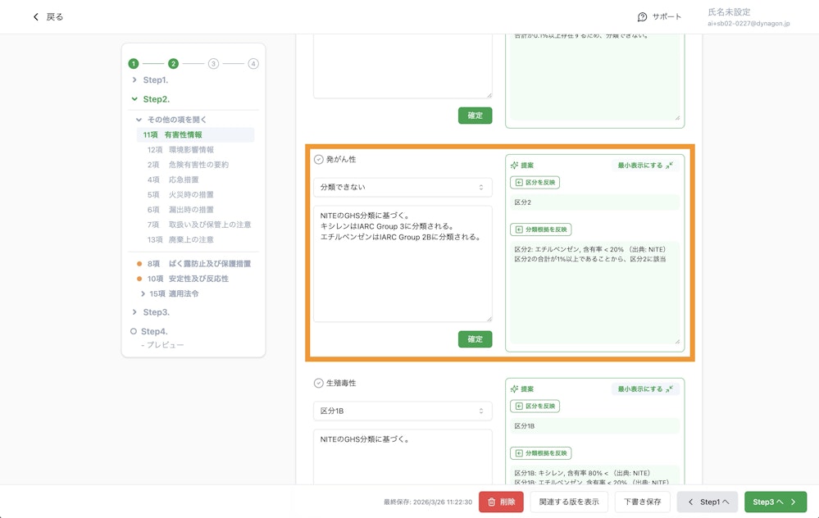Click the 最小表示にする collapse icon for 発がん性

[x=670, y=165]
